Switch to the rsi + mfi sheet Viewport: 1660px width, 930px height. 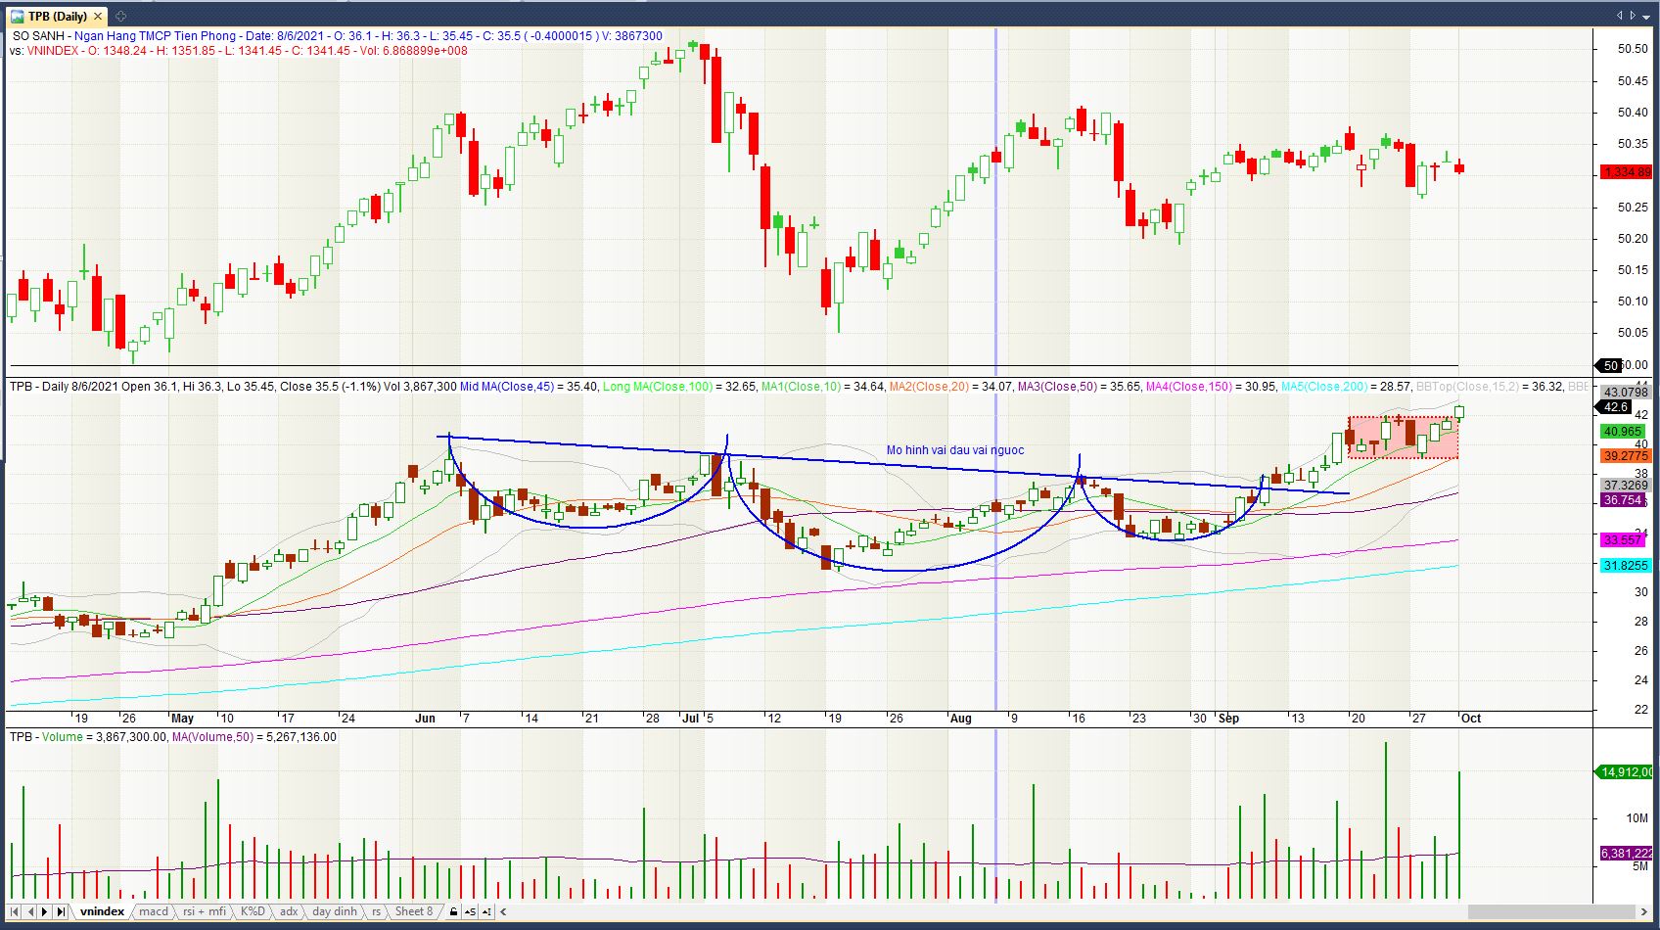205,911
